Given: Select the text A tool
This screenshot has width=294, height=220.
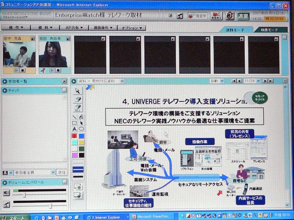Looking at the screenshot, I should point(75,129).
